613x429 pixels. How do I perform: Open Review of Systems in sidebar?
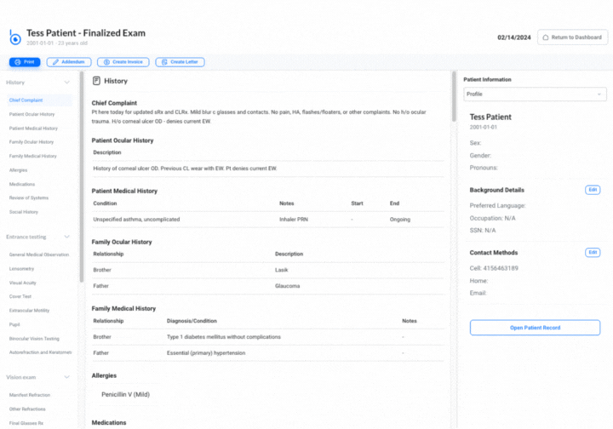[x=29, y=197]
